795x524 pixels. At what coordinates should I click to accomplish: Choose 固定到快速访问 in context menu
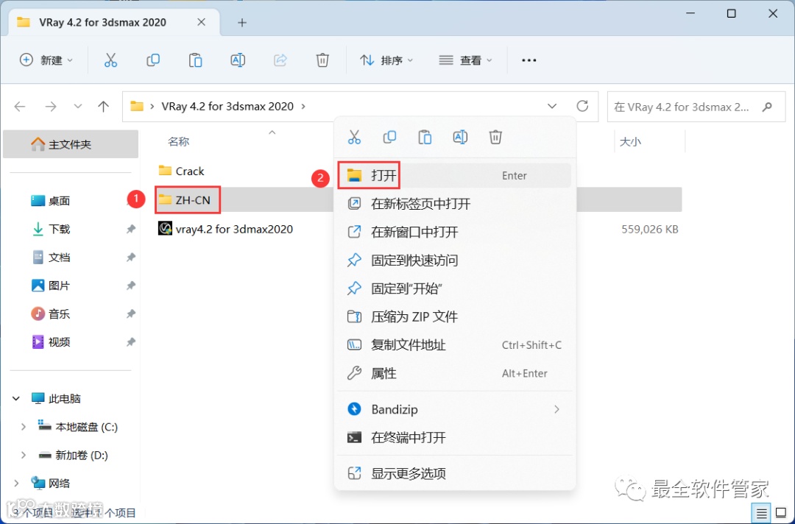[455, 261]
